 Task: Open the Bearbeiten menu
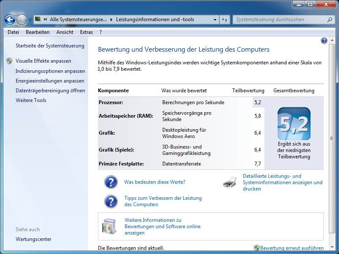(38, 32)
